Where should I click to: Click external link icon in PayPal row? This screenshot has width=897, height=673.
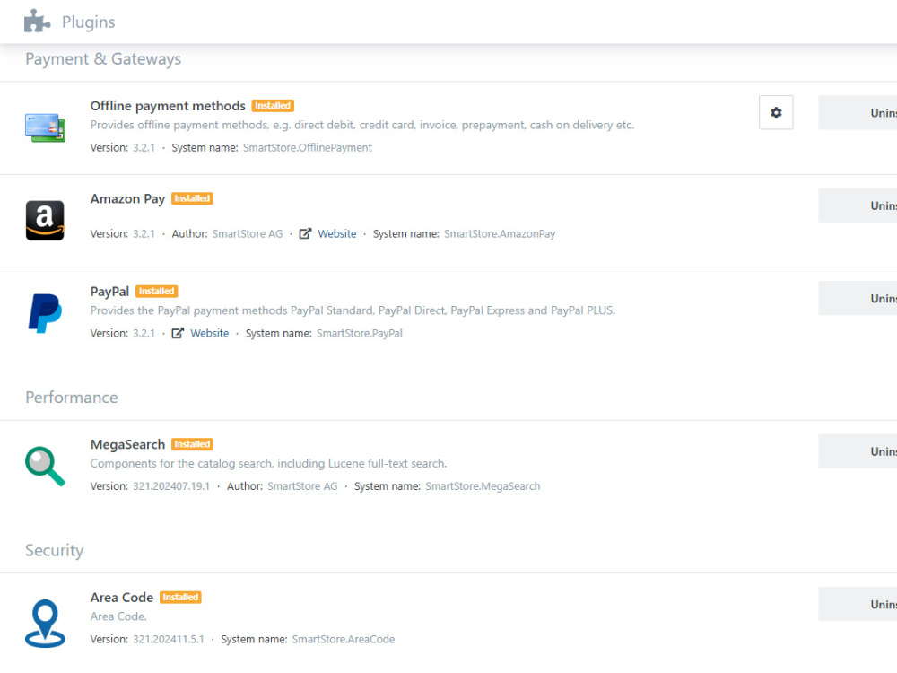pos(178,333)
